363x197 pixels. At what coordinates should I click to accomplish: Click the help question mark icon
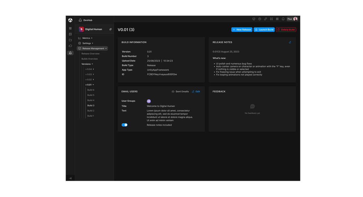pos(260,19)
